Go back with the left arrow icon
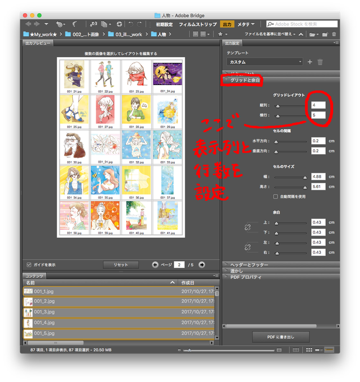 pyautogui.click(x=28, y=24)
